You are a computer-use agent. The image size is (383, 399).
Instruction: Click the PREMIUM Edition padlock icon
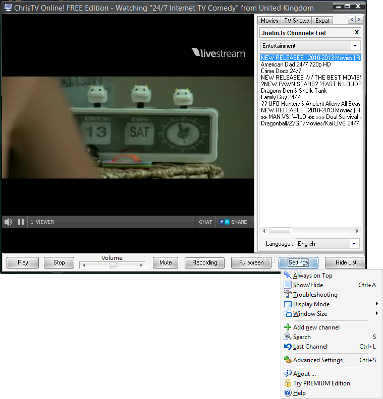pos(288,383)
